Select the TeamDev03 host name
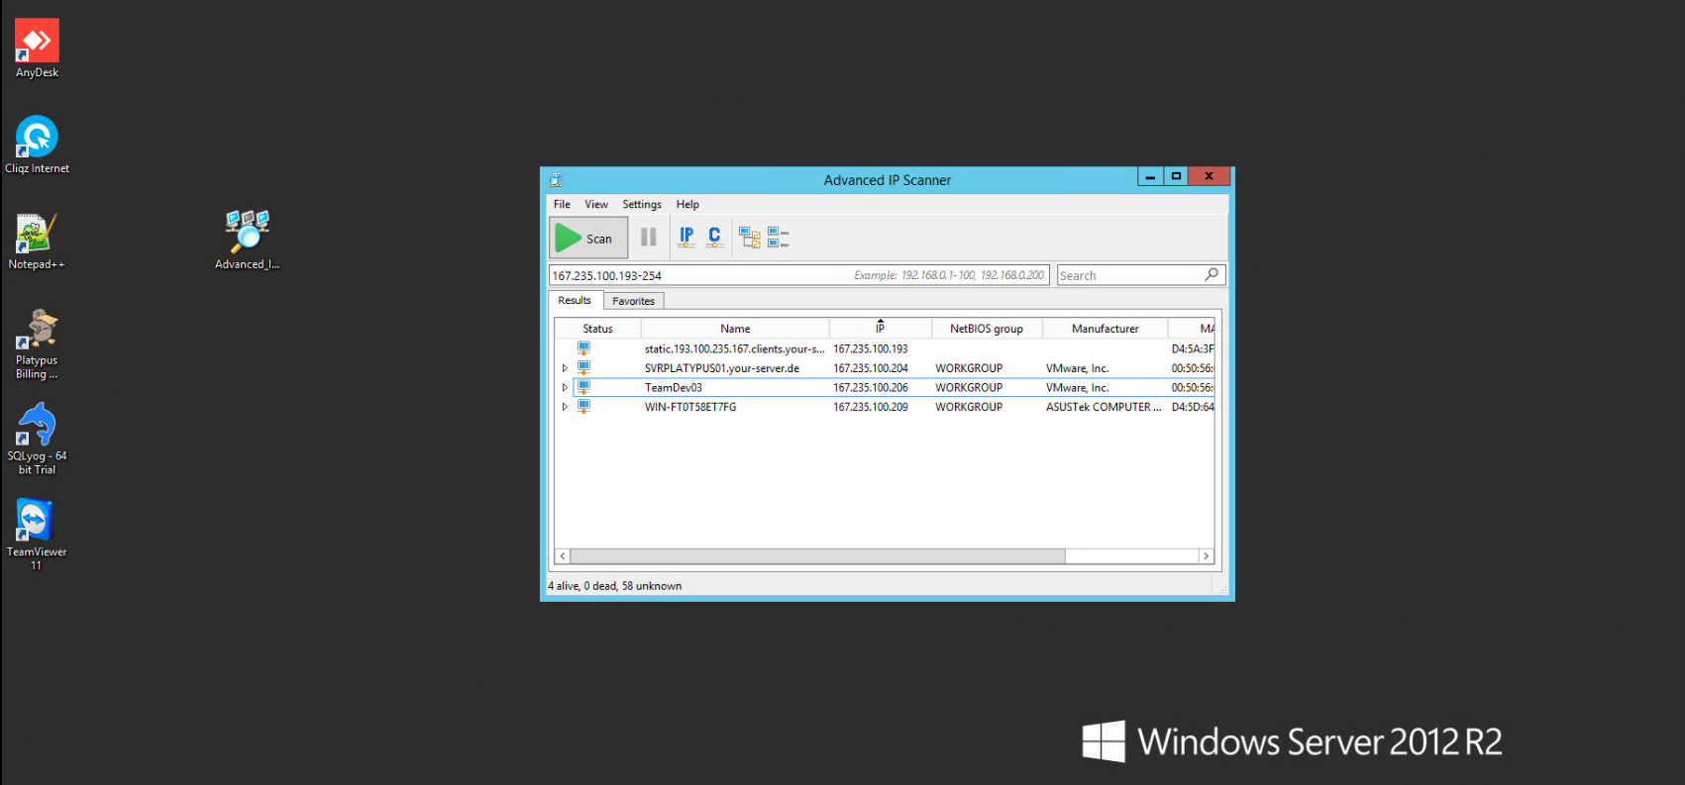This screenshot has width=1685, height=785. tap(674, 388)
